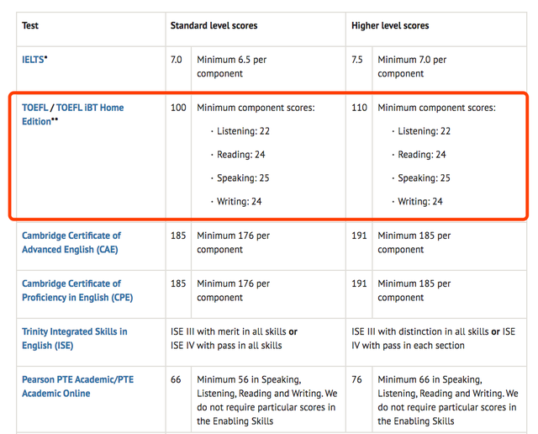The width and height of the screenshot is (538, 434).
Task: Select the IELTS higher score 7.5
Action: pos(358,61)
